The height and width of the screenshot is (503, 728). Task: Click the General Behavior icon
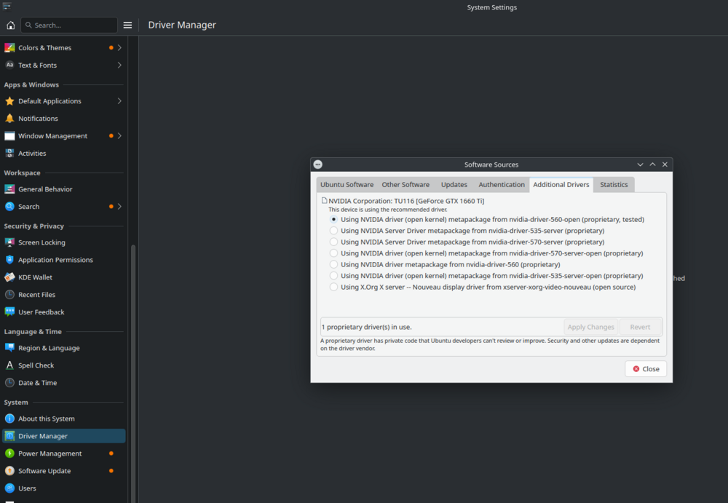(9, 189)
